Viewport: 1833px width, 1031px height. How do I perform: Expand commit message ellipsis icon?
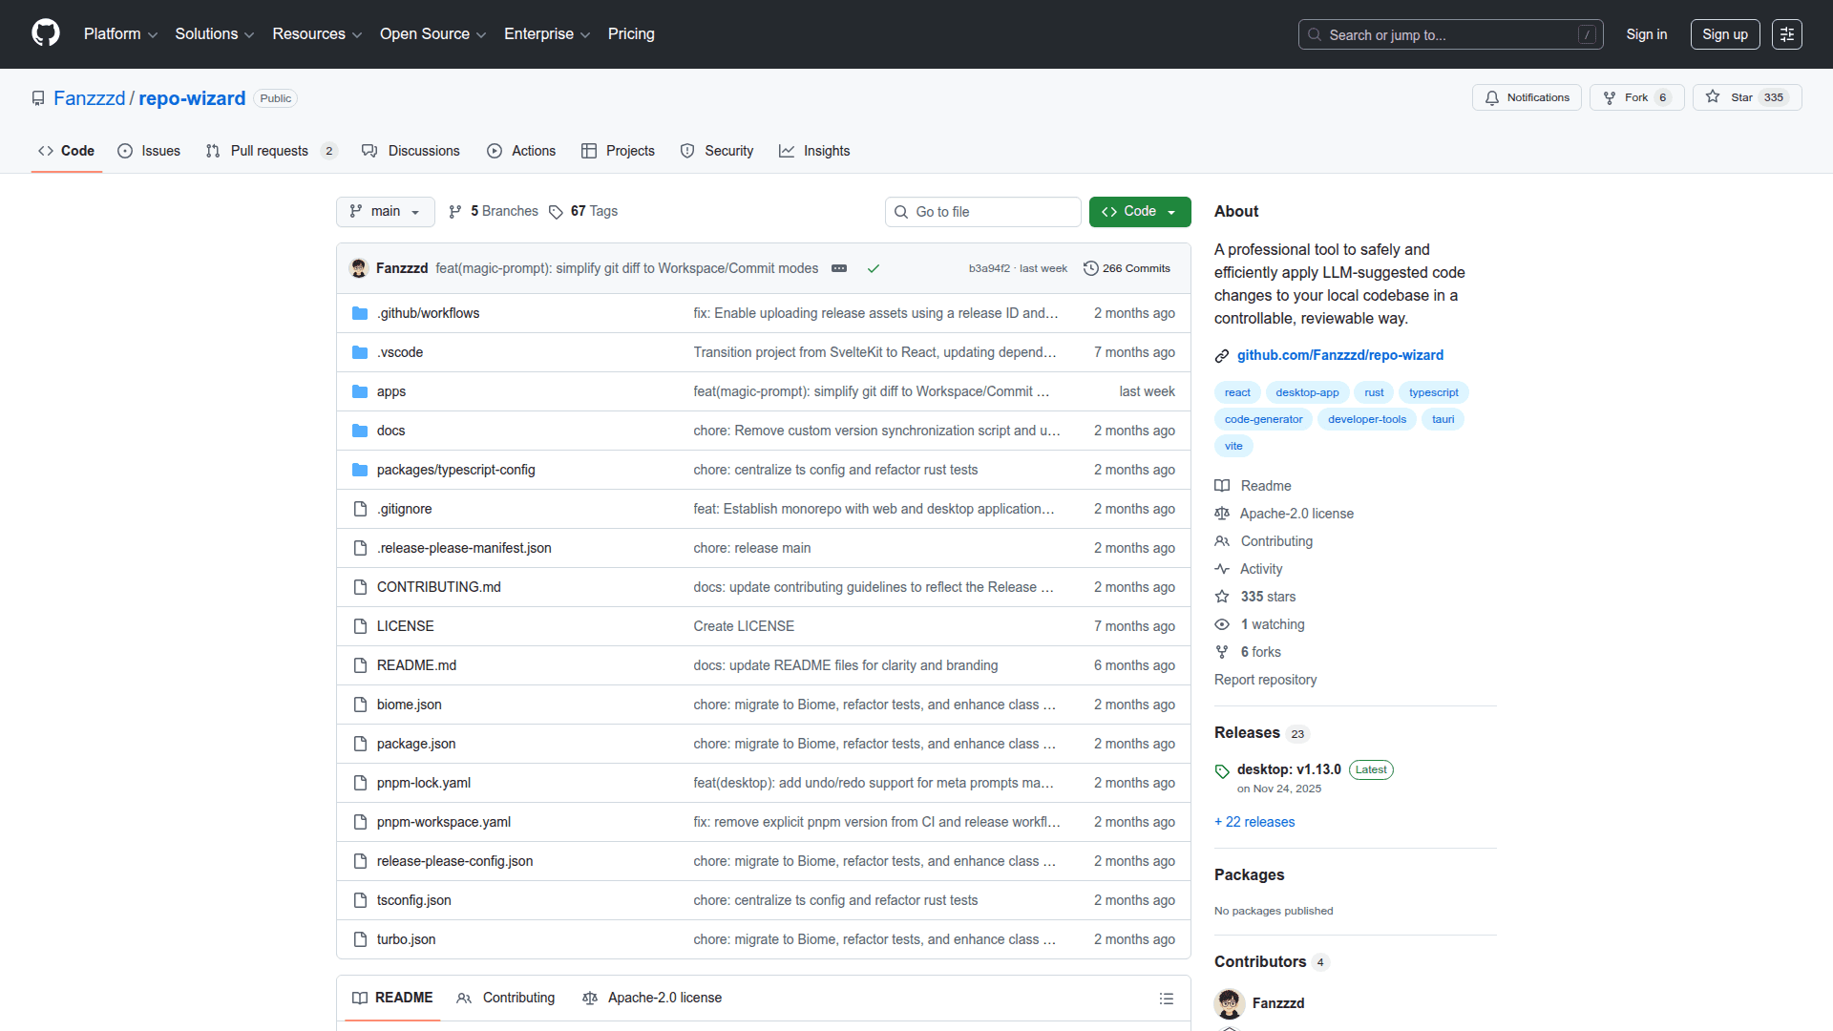[x=839, y=268]
